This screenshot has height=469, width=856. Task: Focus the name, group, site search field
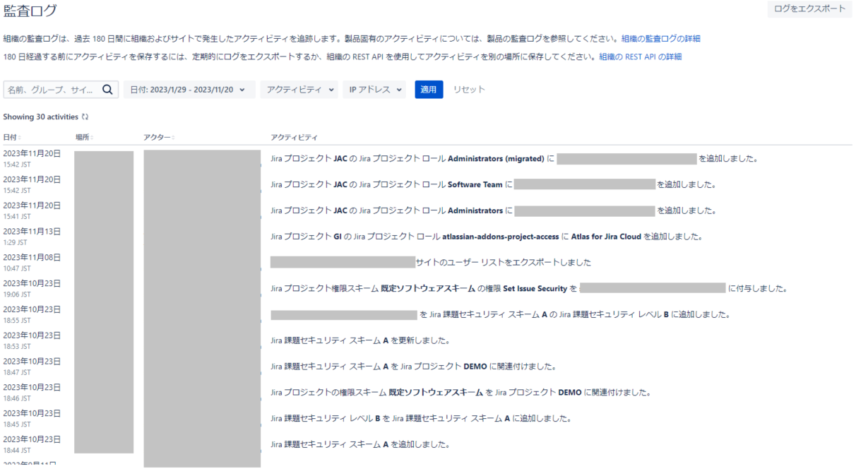[51, 90]
